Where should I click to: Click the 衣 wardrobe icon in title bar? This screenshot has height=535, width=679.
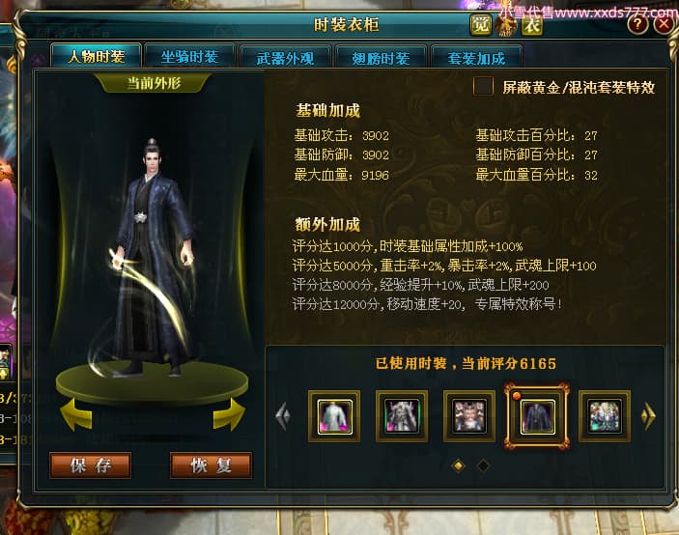click(532, 25)
